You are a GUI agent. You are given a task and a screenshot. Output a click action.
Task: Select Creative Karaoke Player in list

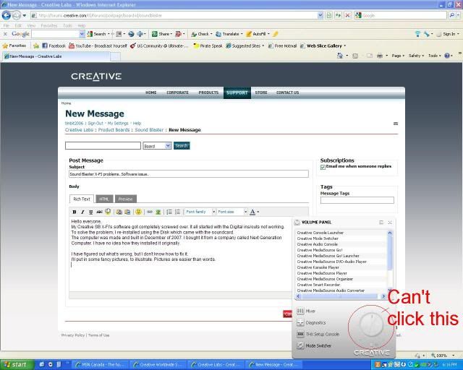[318, 267]
